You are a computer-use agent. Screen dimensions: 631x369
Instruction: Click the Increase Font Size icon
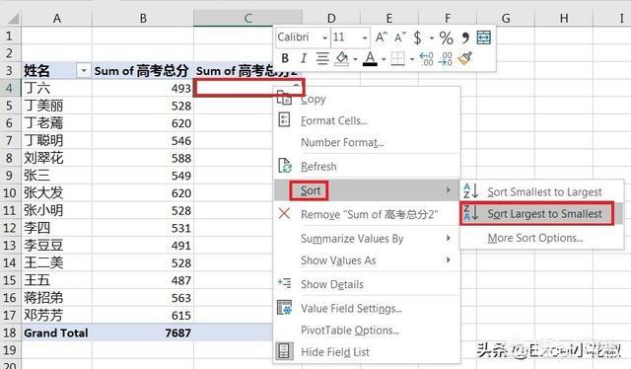[x=382, y=37]
